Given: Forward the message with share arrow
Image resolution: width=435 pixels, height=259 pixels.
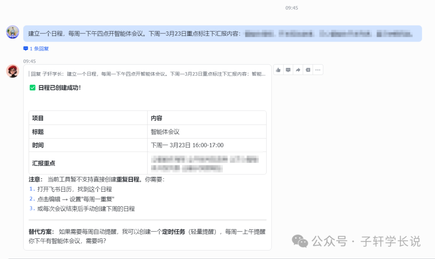Looking at the screenshot, I should tap(298, 70).
